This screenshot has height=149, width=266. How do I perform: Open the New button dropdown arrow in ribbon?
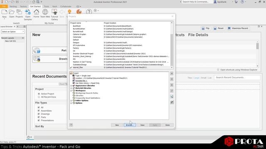coord(5,19)
